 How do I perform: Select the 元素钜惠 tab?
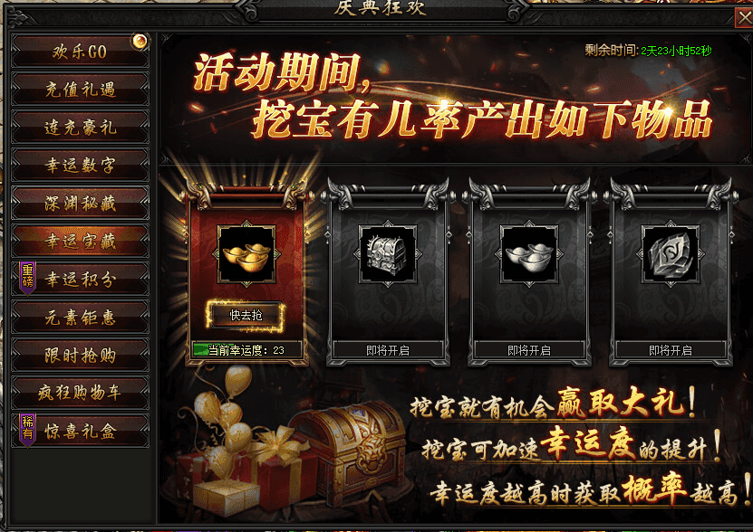(x=81, y=317)
